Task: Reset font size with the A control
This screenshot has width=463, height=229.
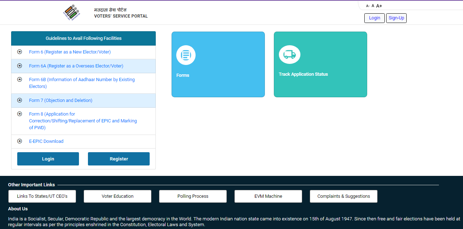Action: point(373,5)
